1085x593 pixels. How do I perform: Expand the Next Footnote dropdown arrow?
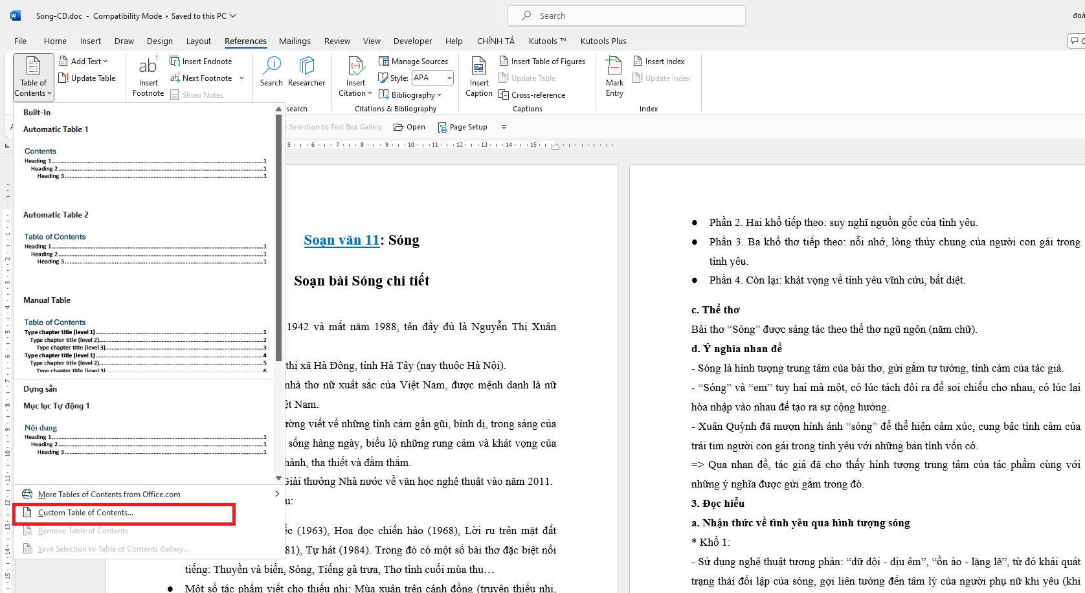tap(241, 78)
